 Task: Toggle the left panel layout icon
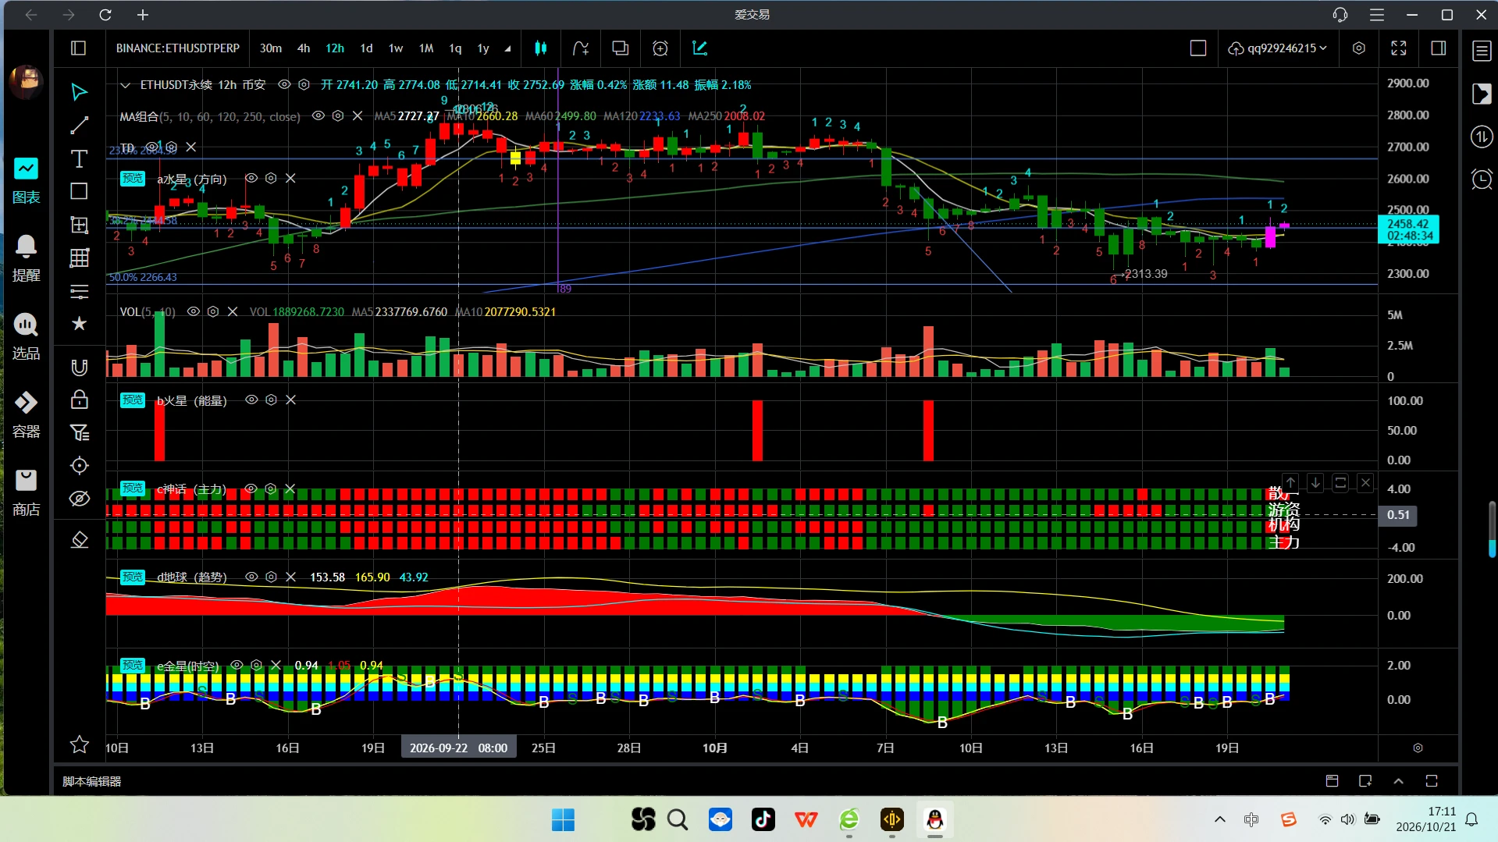[78, 48]
